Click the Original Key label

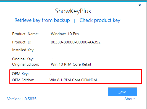(23, 59)
